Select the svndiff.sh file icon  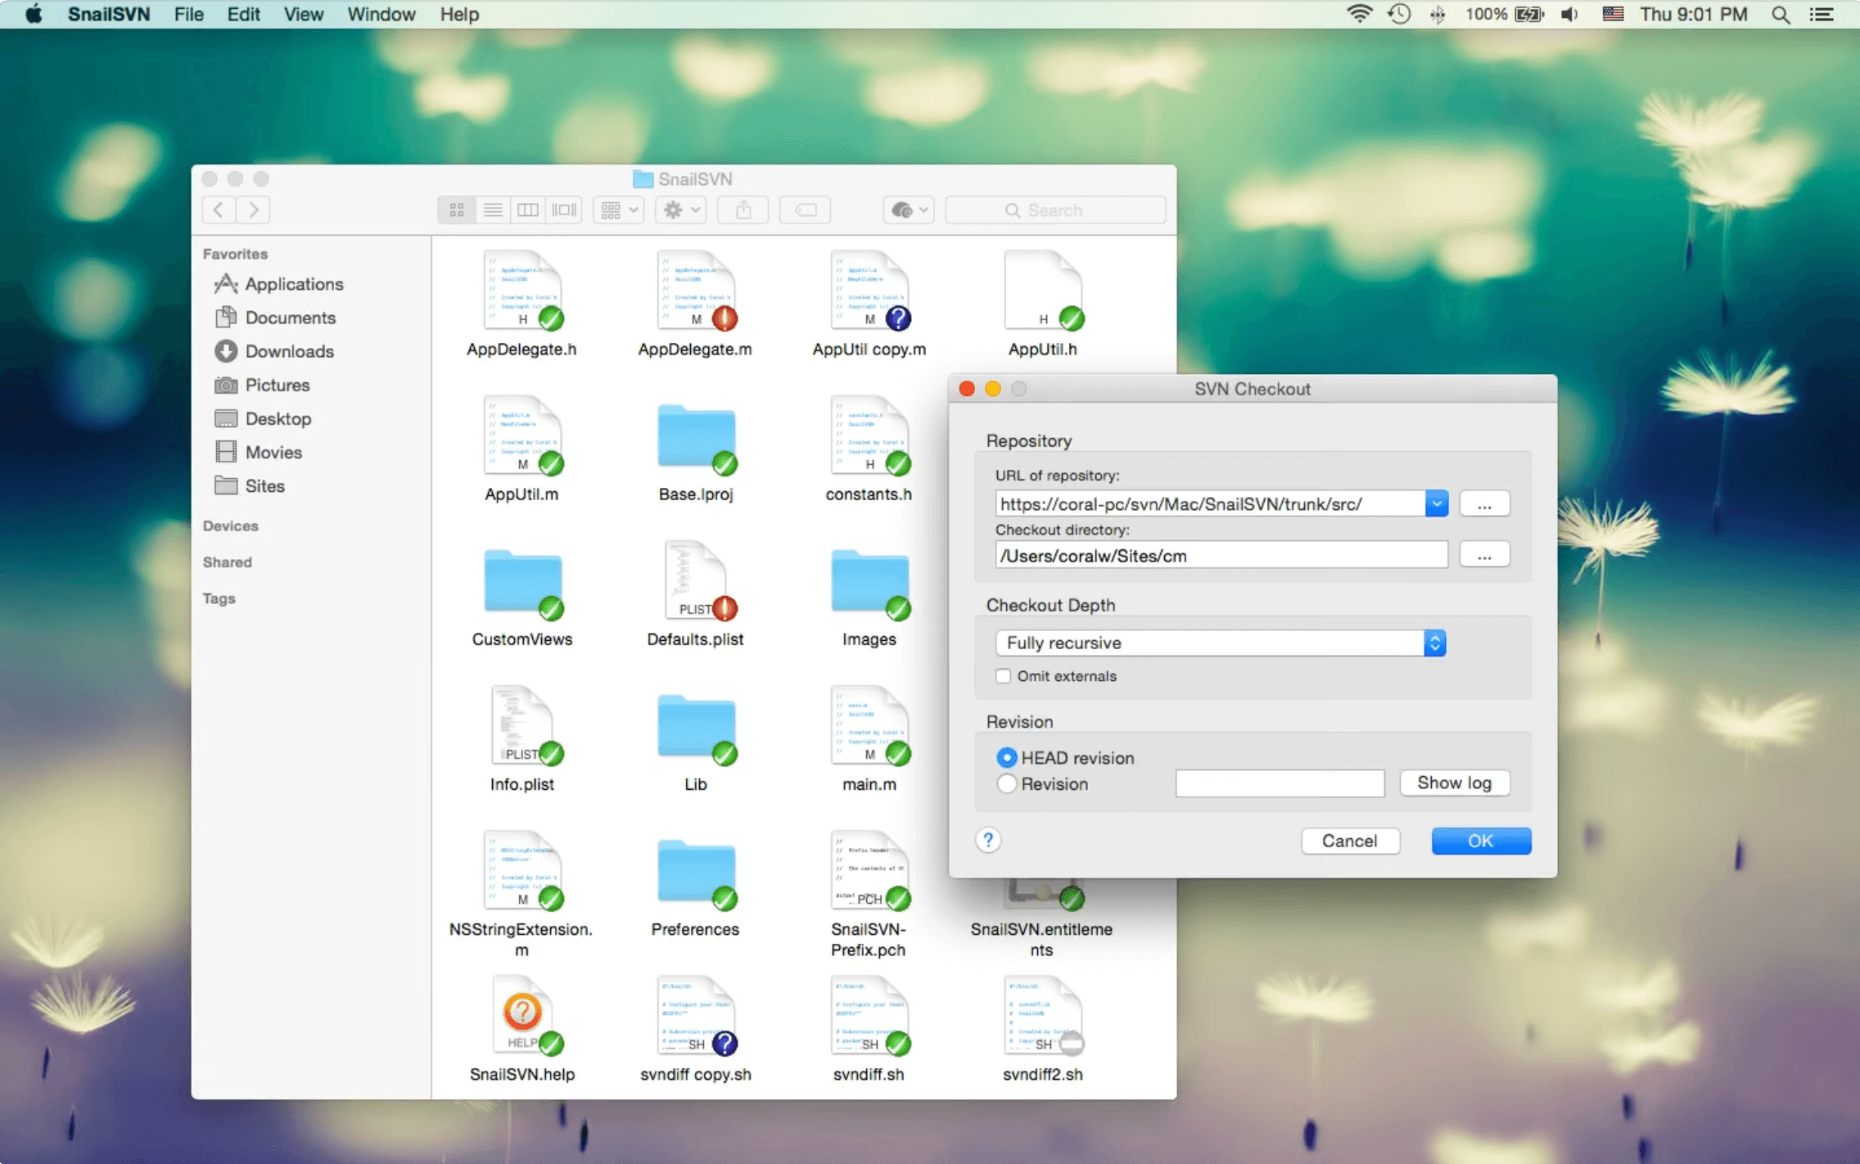pyautogui.click(x=869, y=1016)
